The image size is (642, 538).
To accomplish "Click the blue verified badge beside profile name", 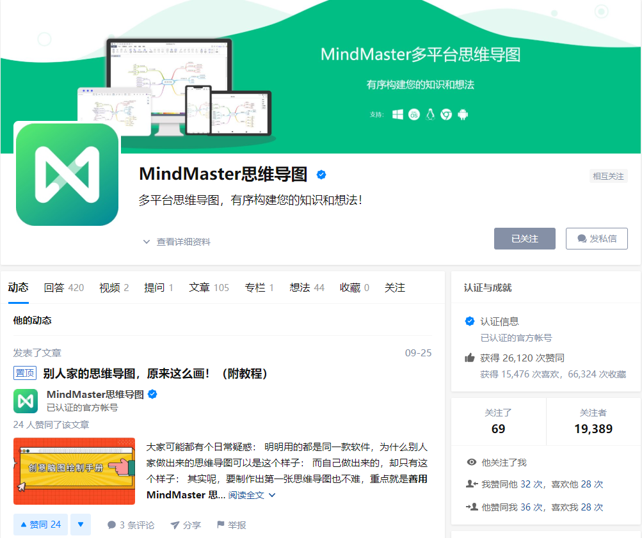I will (321, 175).
